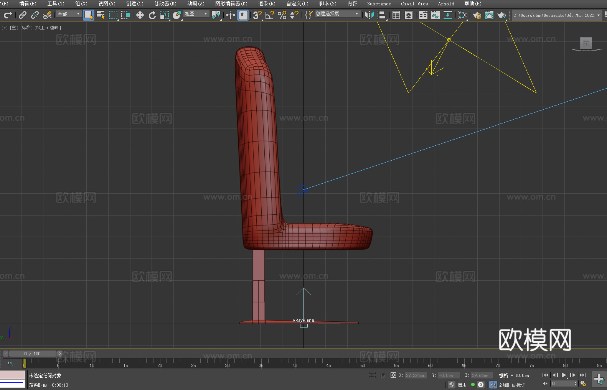Open the 帮助(H) menu
The height and width of the screenshot is (390, 607).
pos(473,3)
